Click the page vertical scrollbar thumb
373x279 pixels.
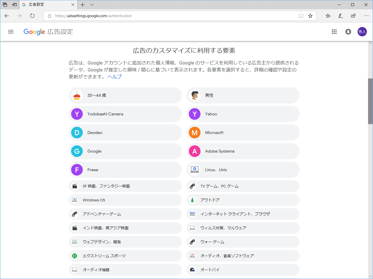370,101
